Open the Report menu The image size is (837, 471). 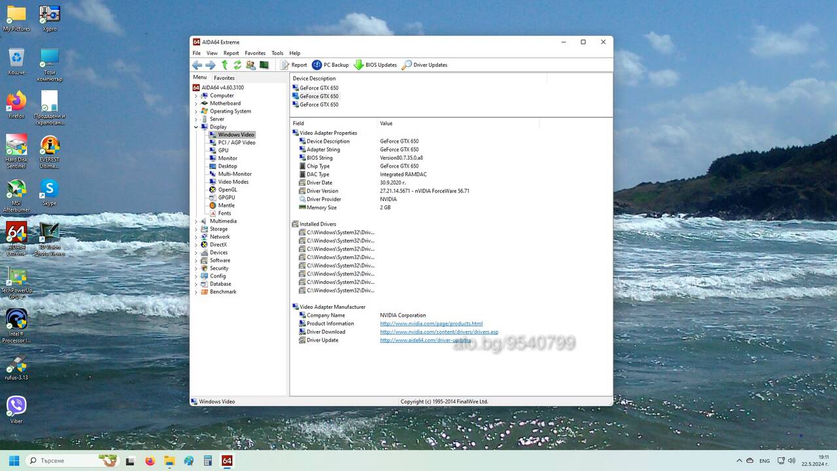[x=231, y=53]
